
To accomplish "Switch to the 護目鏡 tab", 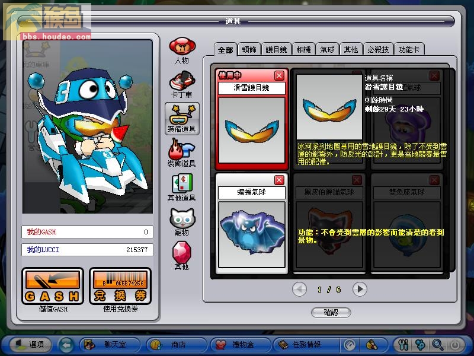I will click(276, 49).
